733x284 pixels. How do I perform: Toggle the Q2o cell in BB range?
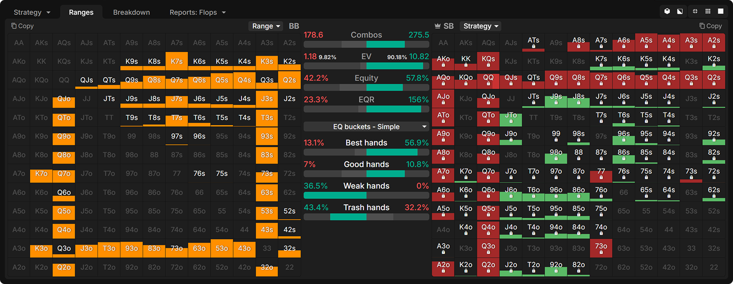(64, 268)
